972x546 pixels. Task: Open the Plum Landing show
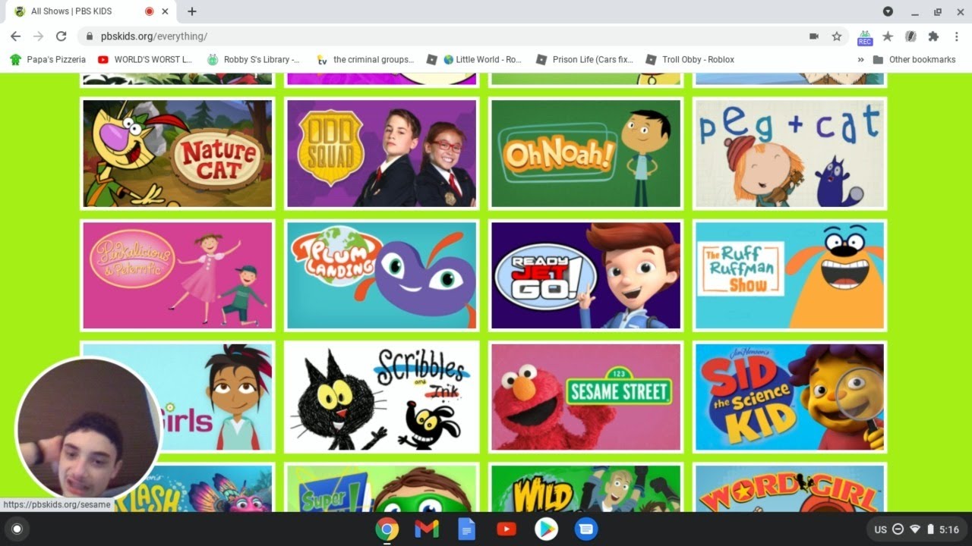click(381, 275)
